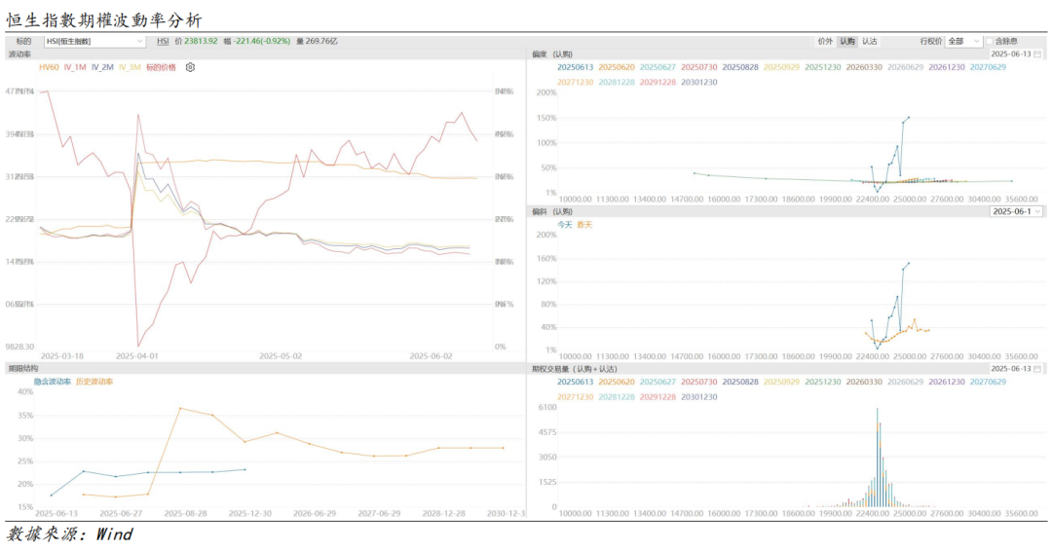Screen dimensions: 1052x551
Task: Toggle 今天 series in the 偏斜 chart
Action: pyautogui.click(x=565, y=225)
